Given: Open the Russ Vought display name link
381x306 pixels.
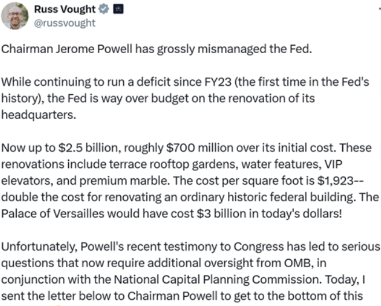Looking at the screenshot, I should (x=65, y=9).
